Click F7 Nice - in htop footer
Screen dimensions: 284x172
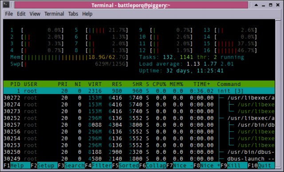coord(180,165)
